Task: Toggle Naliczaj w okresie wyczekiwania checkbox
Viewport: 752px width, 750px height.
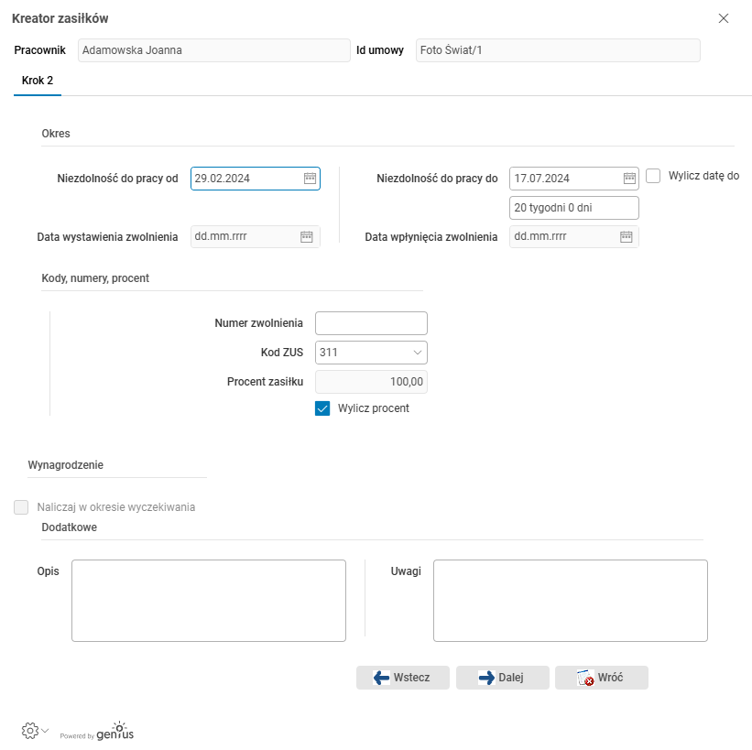Action: 21,506
